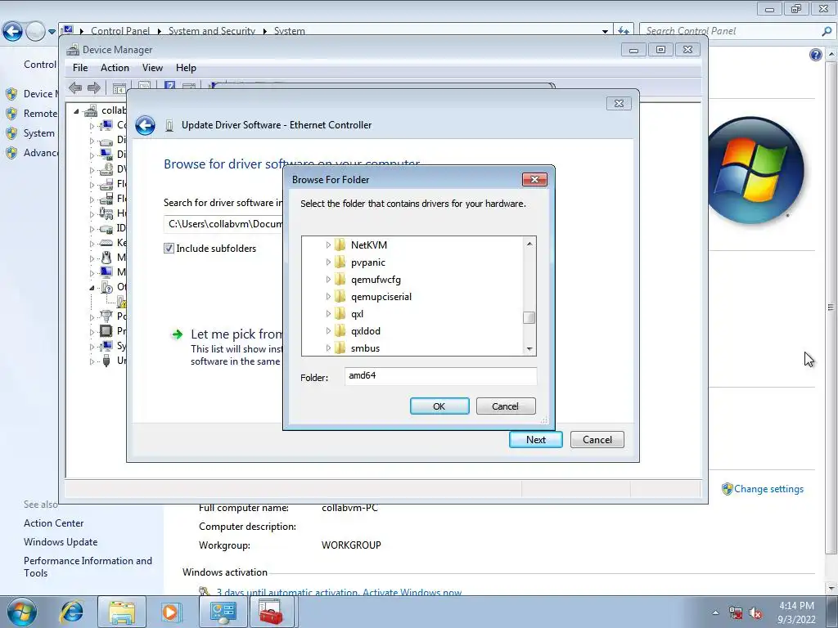Viewport: 838px width, 628px height.
Task: Select the keyboard category icon in device tree
Action: pyautogui.click(x=106, y=242)
